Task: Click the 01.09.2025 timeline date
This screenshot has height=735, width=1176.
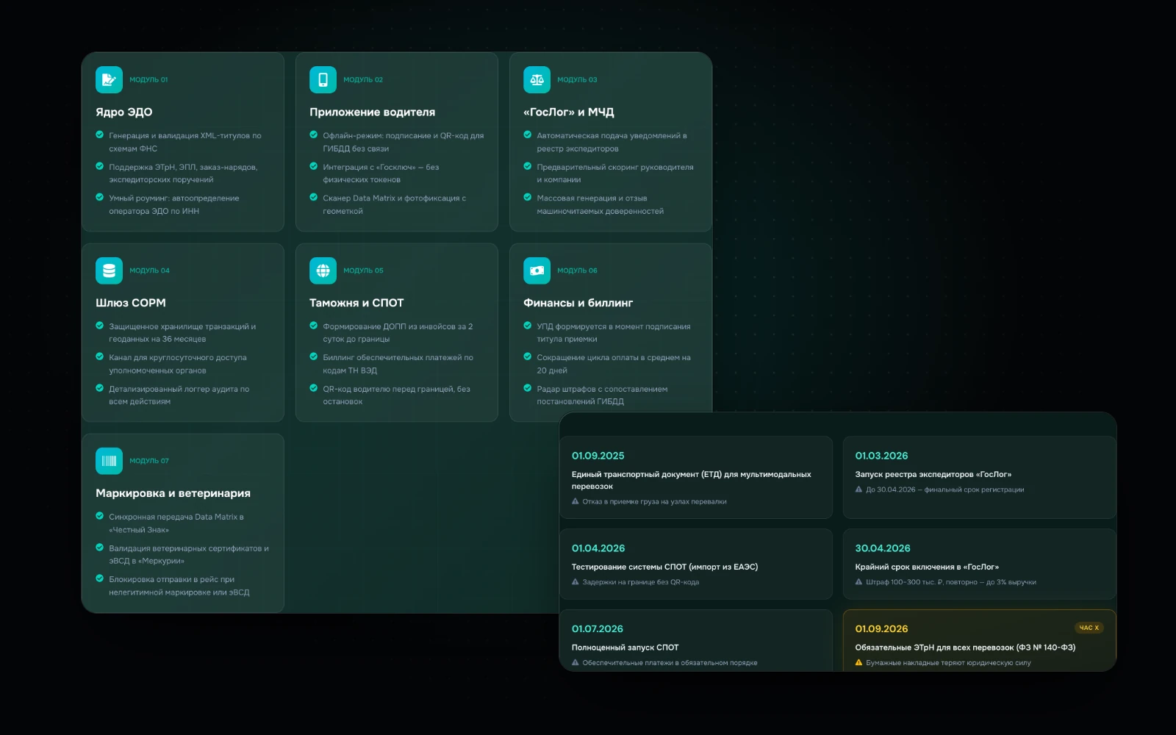Action: (598, 456)
